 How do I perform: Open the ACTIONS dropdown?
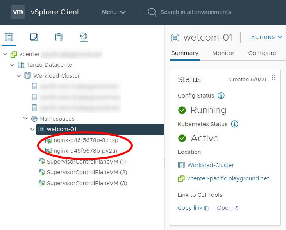point(267,37)
